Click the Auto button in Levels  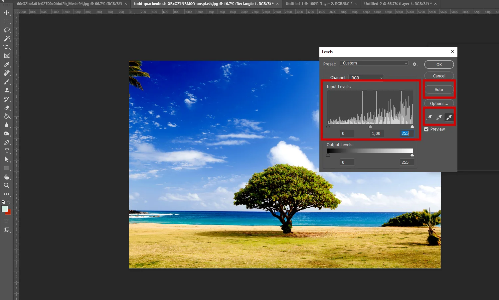(439, 90)
